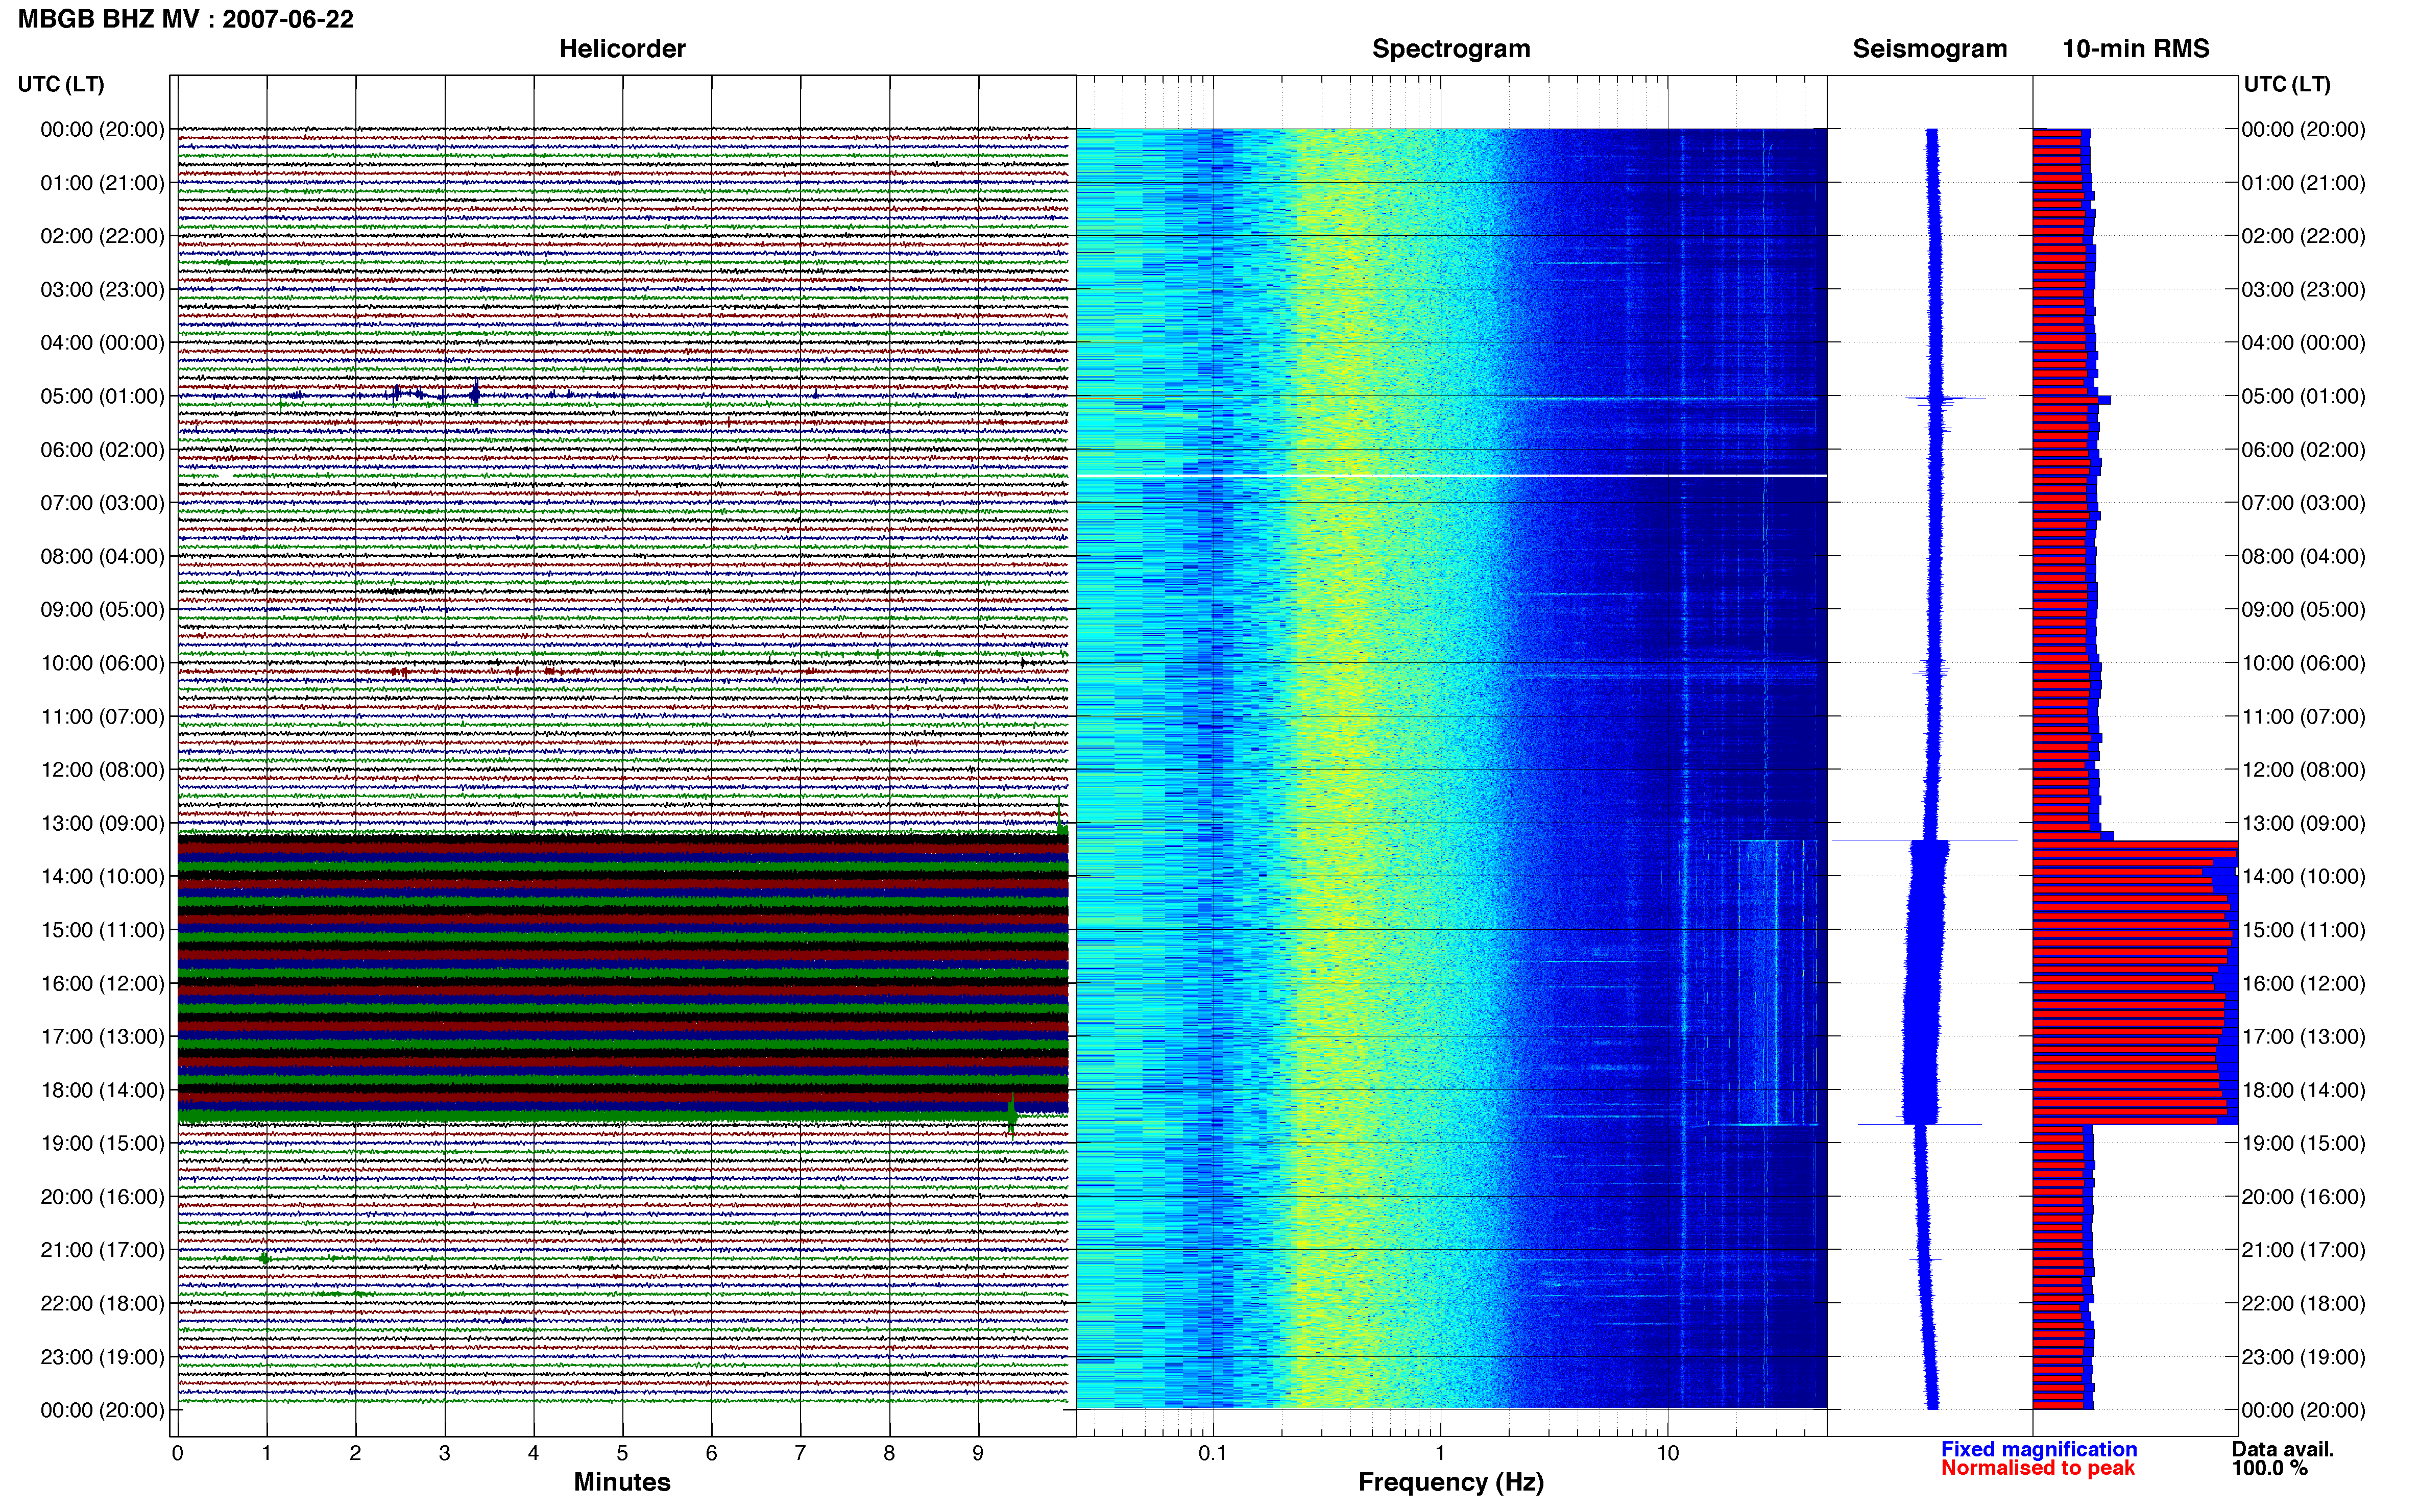This screenshot has width=2420, height=1512.
Task: Click the blue event spike on the 05:00 helicorder trace
Action: tap(475, 392)
